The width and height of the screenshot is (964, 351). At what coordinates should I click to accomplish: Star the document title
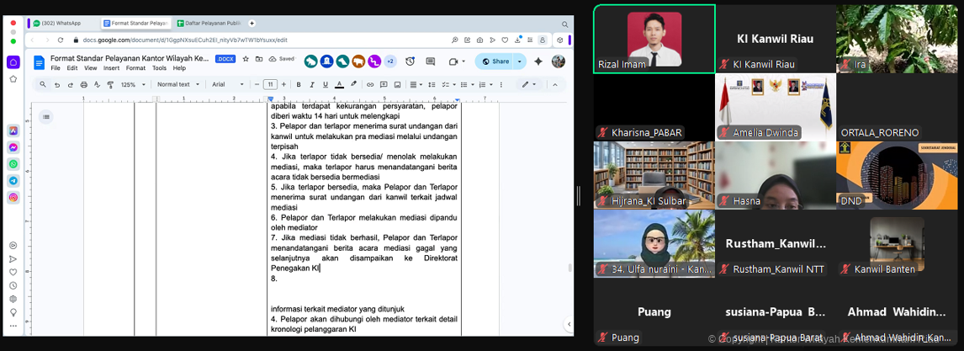tap(246, 59)
